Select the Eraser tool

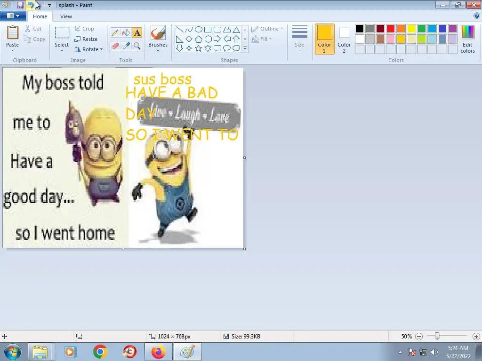(x=115, y=46)
